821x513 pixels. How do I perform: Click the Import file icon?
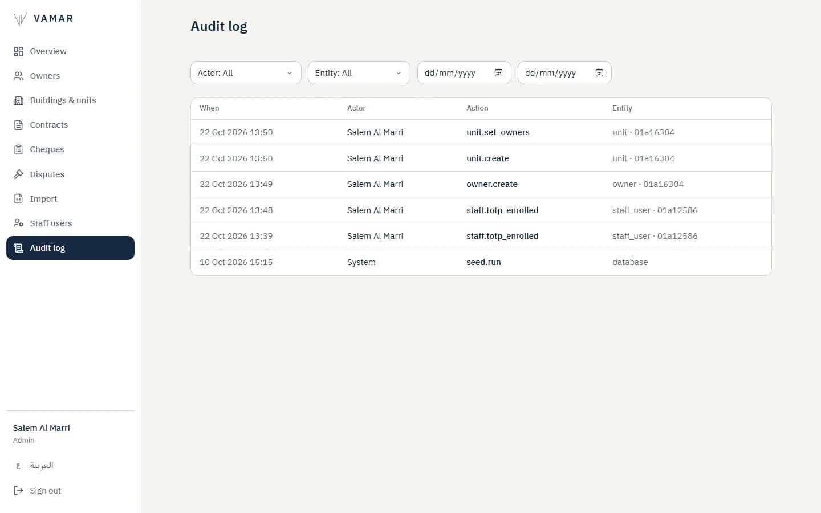tap(18, 199)
